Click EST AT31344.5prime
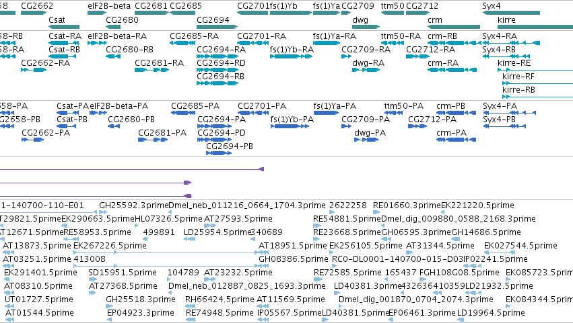 coord(409,252)
